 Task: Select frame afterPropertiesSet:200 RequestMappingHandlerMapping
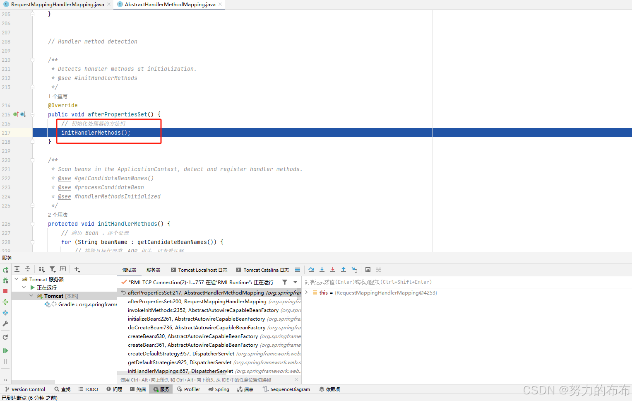209,302
